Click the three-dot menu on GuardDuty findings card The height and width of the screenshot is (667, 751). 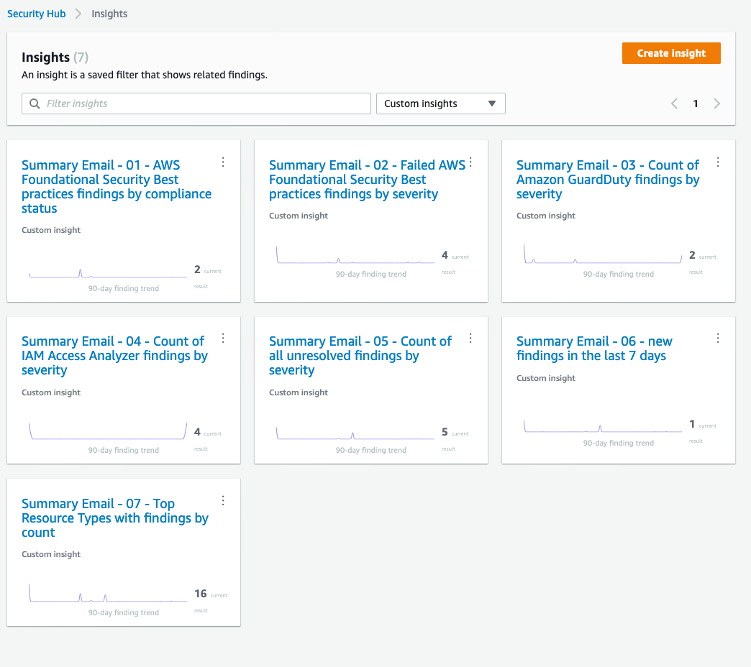click(717, 162)
